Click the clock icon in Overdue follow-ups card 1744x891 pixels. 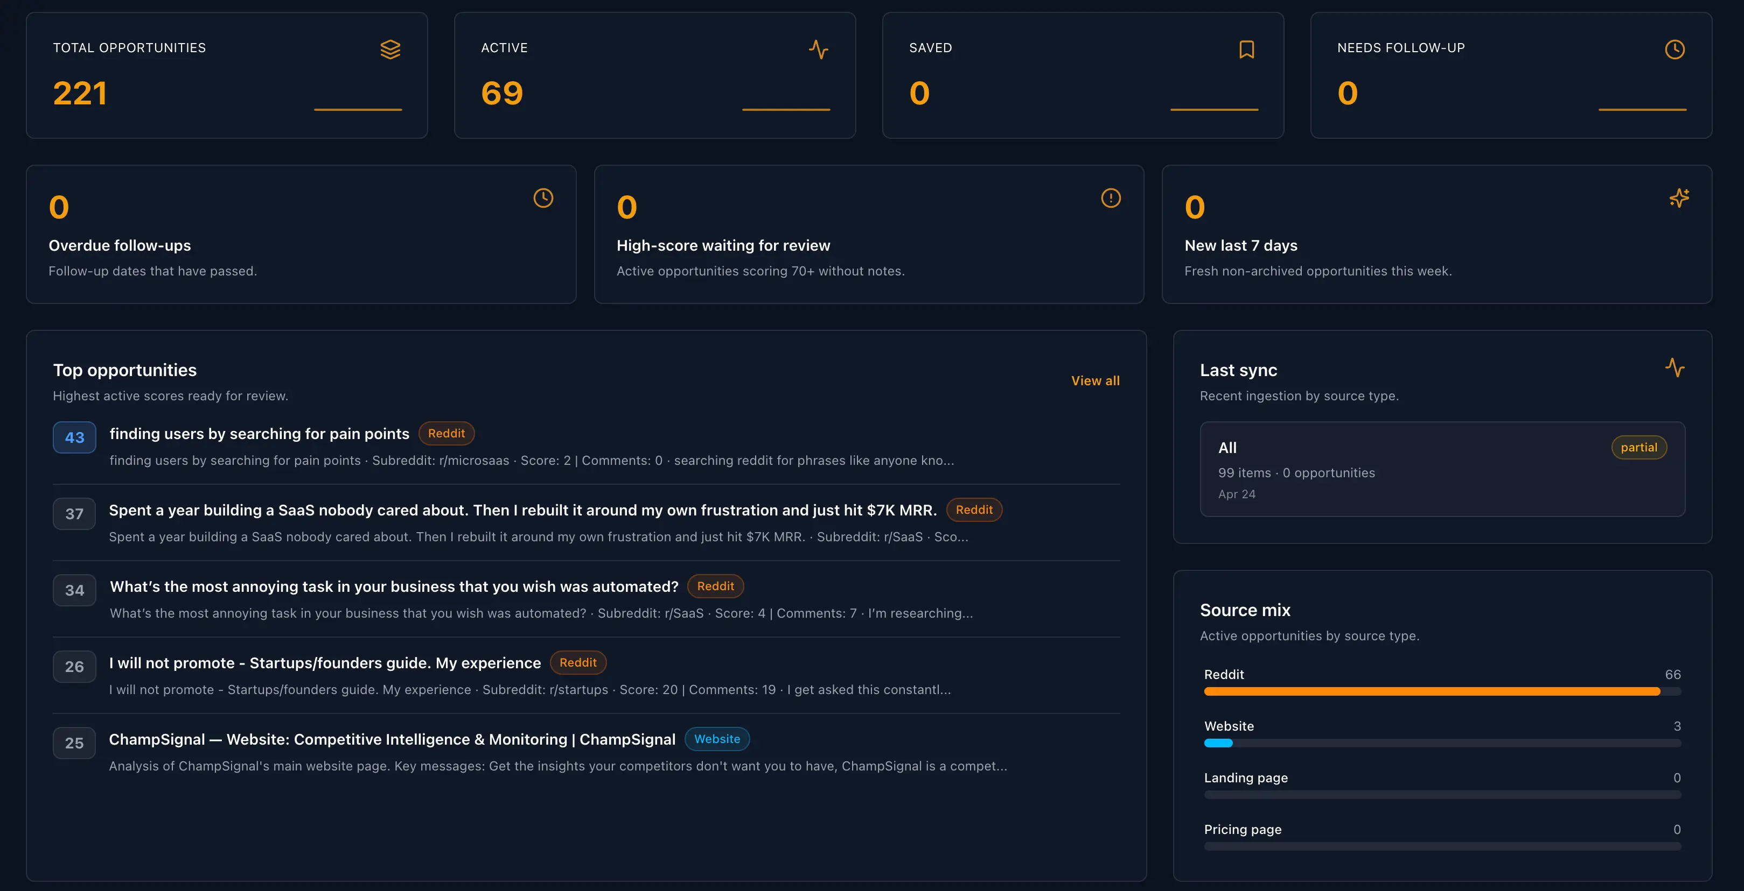543,198
